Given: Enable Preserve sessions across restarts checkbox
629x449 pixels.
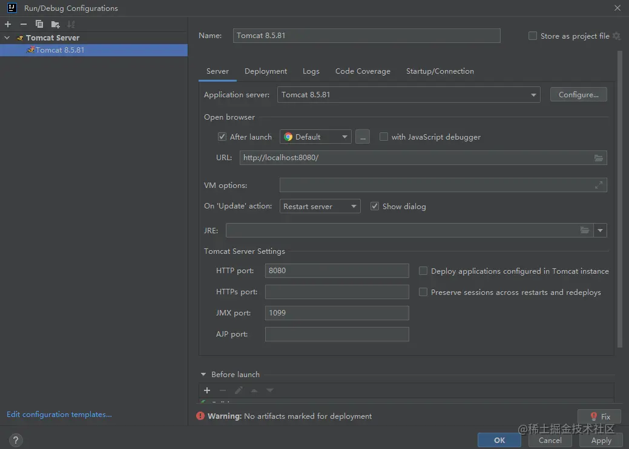Looking at the screenshot, I should point(423,292).
